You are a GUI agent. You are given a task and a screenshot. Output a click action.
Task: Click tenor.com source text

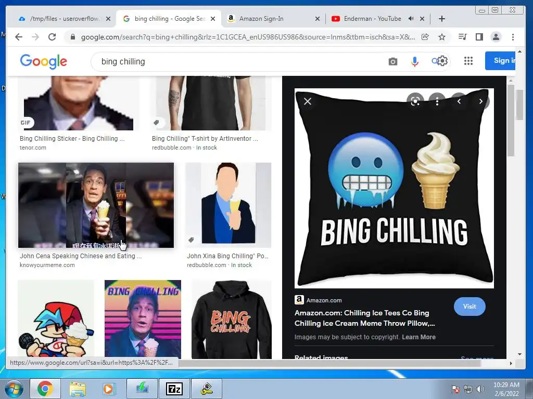[33, 148]
